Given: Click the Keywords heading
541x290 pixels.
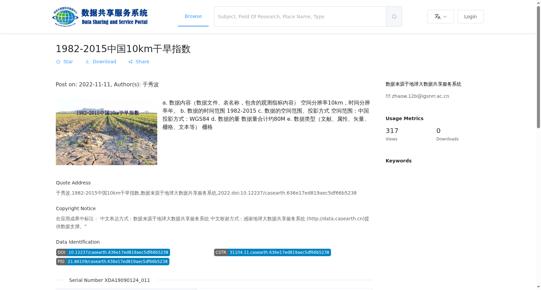Looking at the screenshot, I should click(x=399, y=161).
